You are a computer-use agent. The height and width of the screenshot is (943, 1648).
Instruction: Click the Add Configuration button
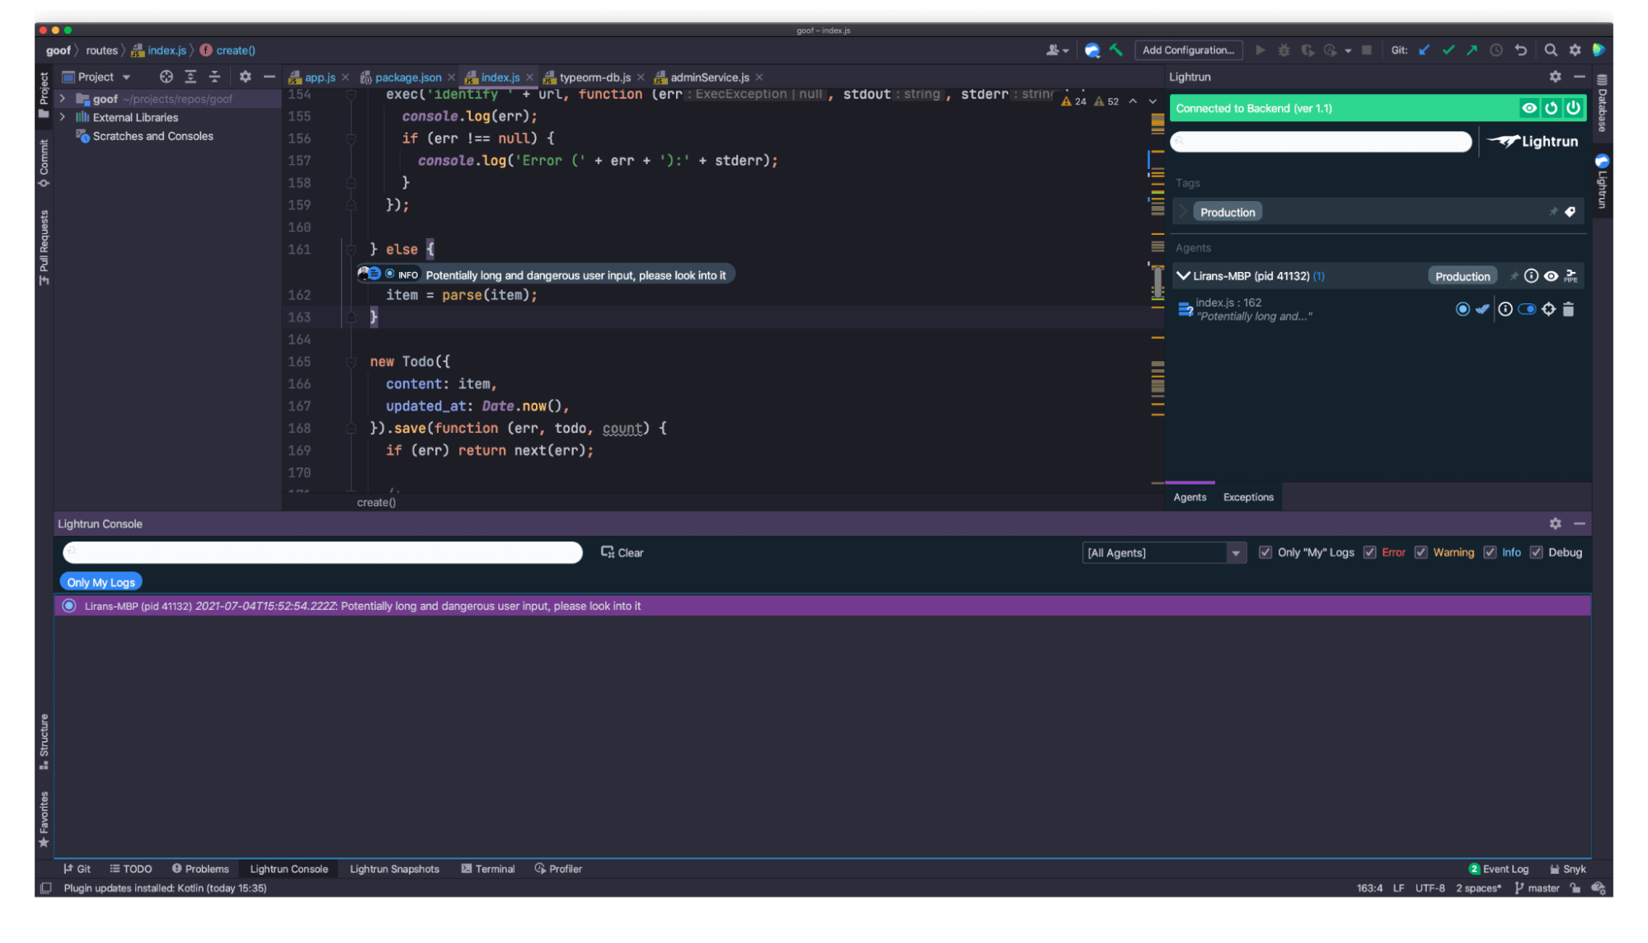(1188, 50)
